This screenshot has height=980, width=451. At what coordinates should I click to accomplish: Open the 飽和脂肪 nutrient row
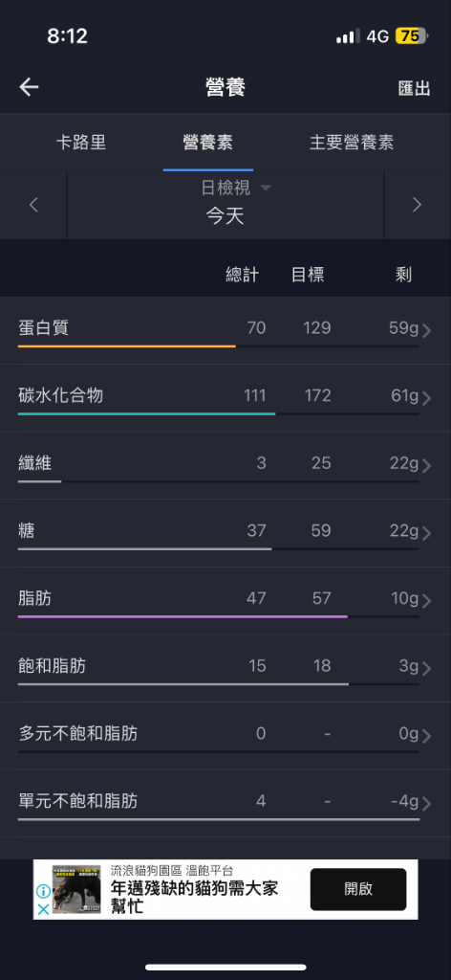pyautogui.click(x=225, y=668)
